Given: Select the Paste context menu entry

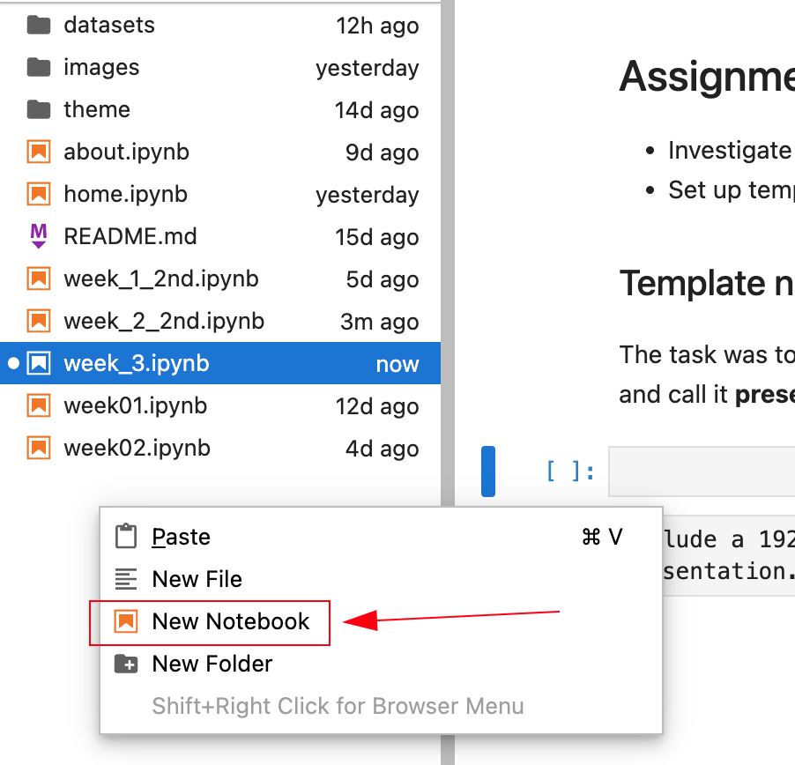Looking at the screenshot, I should (182, 537).
